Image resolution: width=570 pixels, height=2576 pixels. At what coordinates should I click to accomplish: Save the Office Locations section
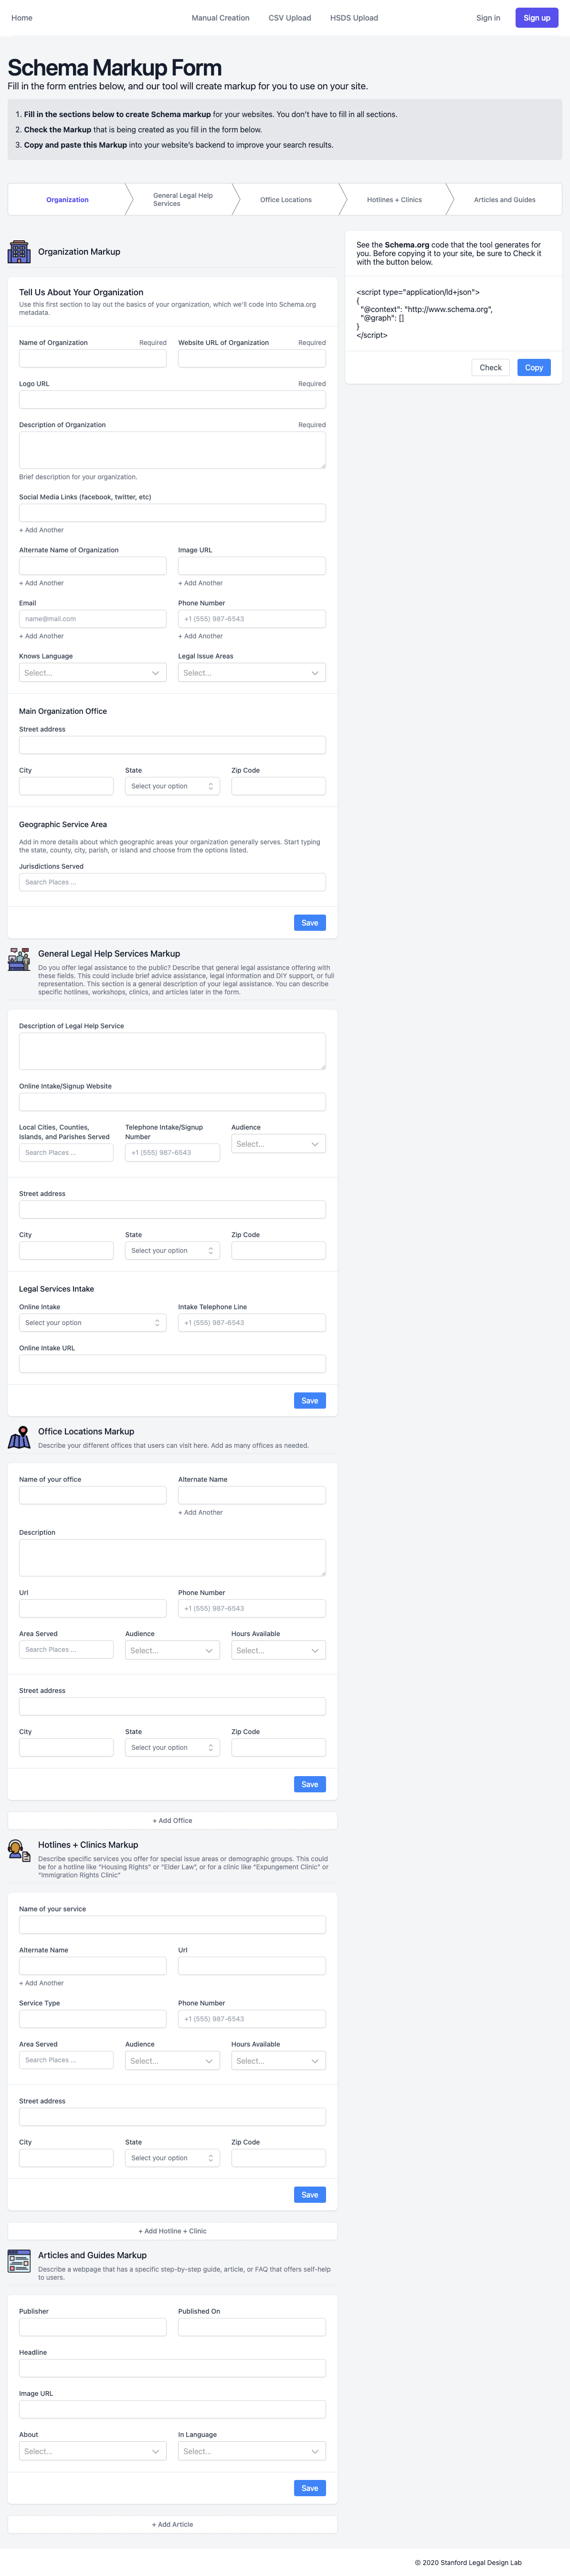point(309,1785)
